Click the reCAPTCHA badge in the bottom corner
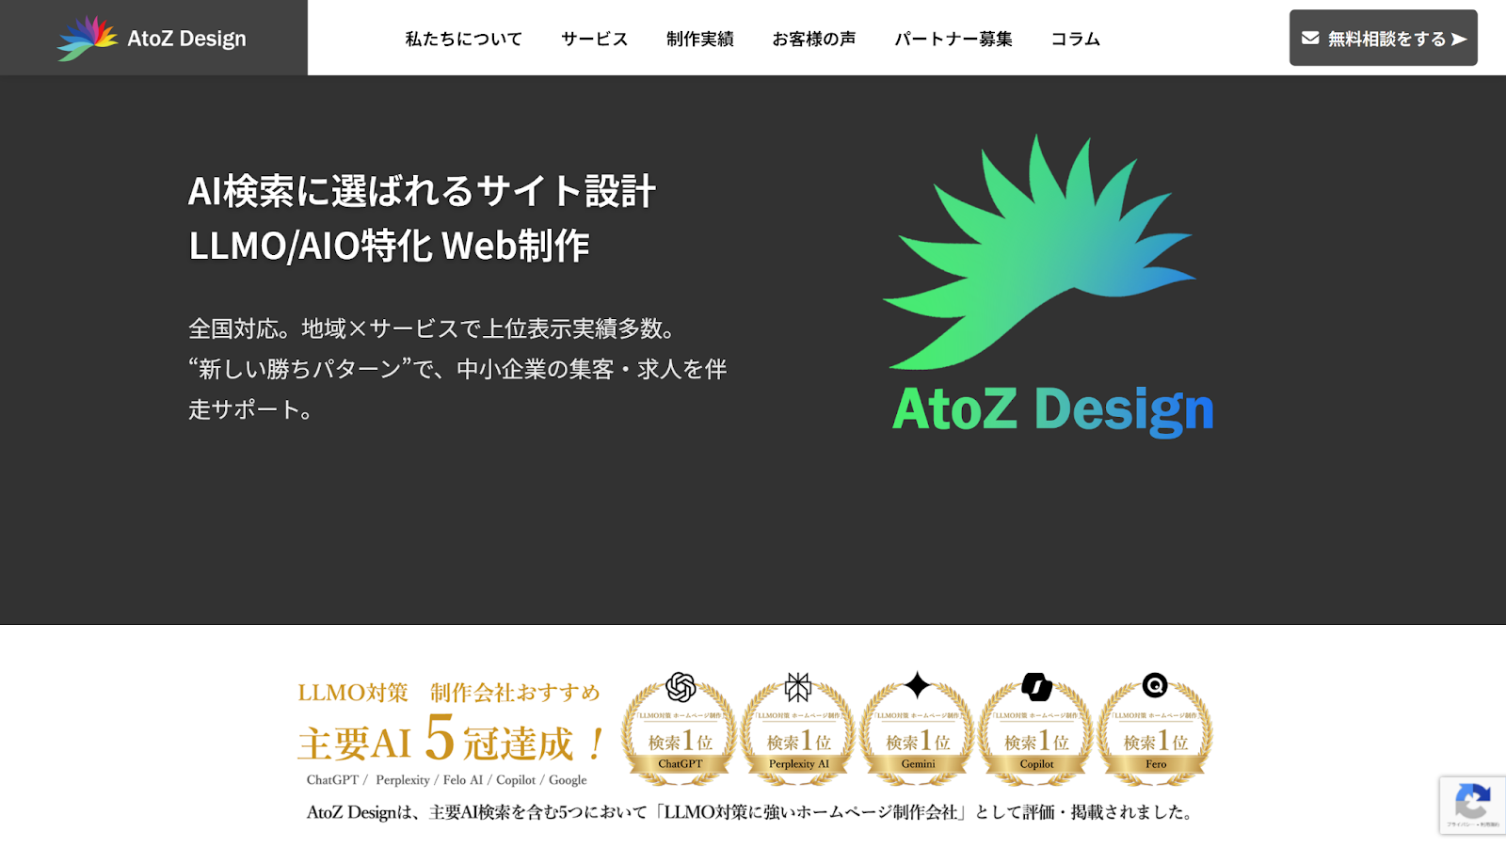Screen dimensions: 1506x847 (1474, 805)
